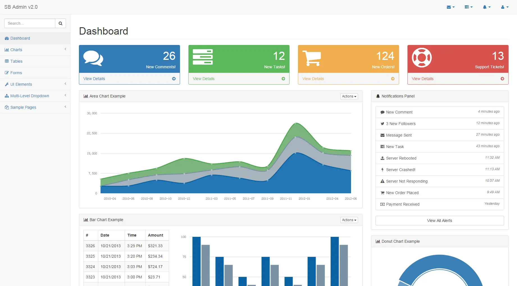The image size is (517, 286).
Task: Click the '11:32 AM' notification timestamp
Action: (x=492, y=158)
